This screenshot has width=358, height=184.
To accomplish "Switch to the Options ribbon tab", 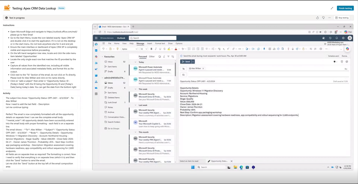I will coord(179,43).
